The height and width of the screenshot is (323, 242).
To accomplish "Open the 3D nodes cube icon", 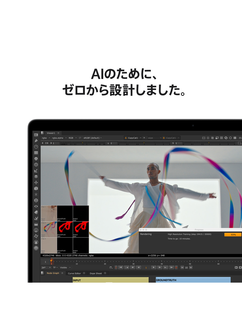I will [x=36, y=188].
